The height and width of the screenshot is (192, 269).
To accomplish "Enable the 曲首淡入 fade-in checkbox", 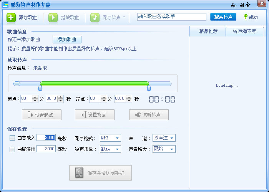I will tap(12, 138).
